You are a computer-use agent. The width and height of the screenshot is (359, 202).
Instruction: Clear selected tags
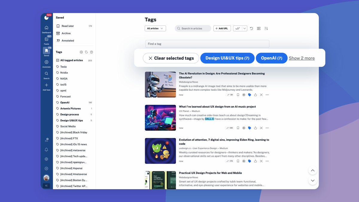171,58
